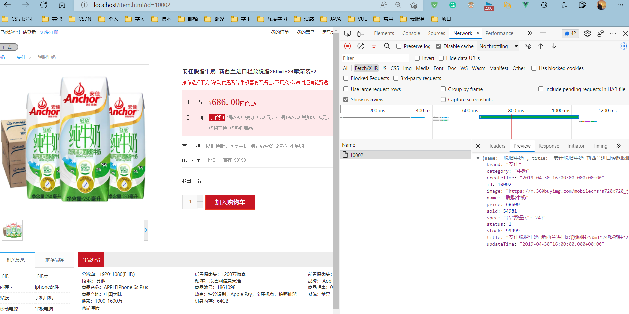This screenshot has height=314, width=629.
Task: Switch to the Console tab
Action: click(411, 33)
